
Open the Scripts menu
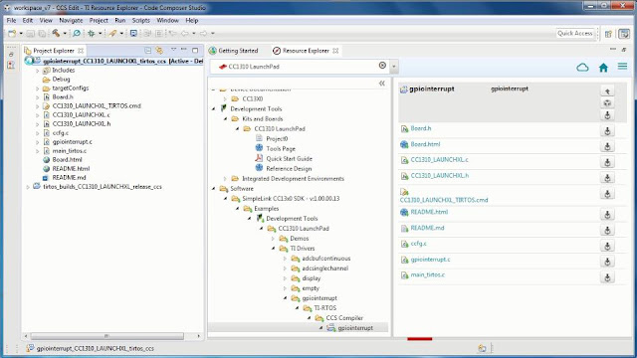[x=141, y=20]
